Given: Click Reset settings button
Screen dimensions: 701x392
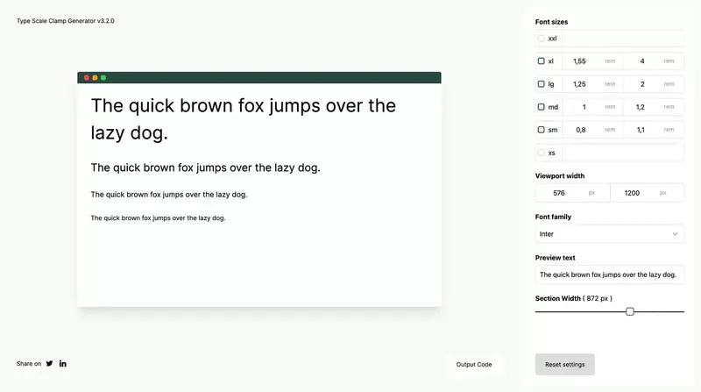Looking at the screenshot, I should 564,364.
